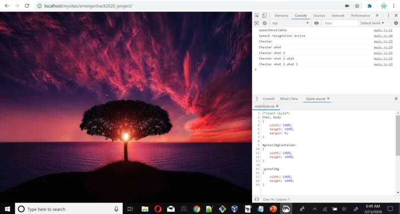400x214 pixels.
Task: Open the Default levels dropdown
Action: pos(372,23)
